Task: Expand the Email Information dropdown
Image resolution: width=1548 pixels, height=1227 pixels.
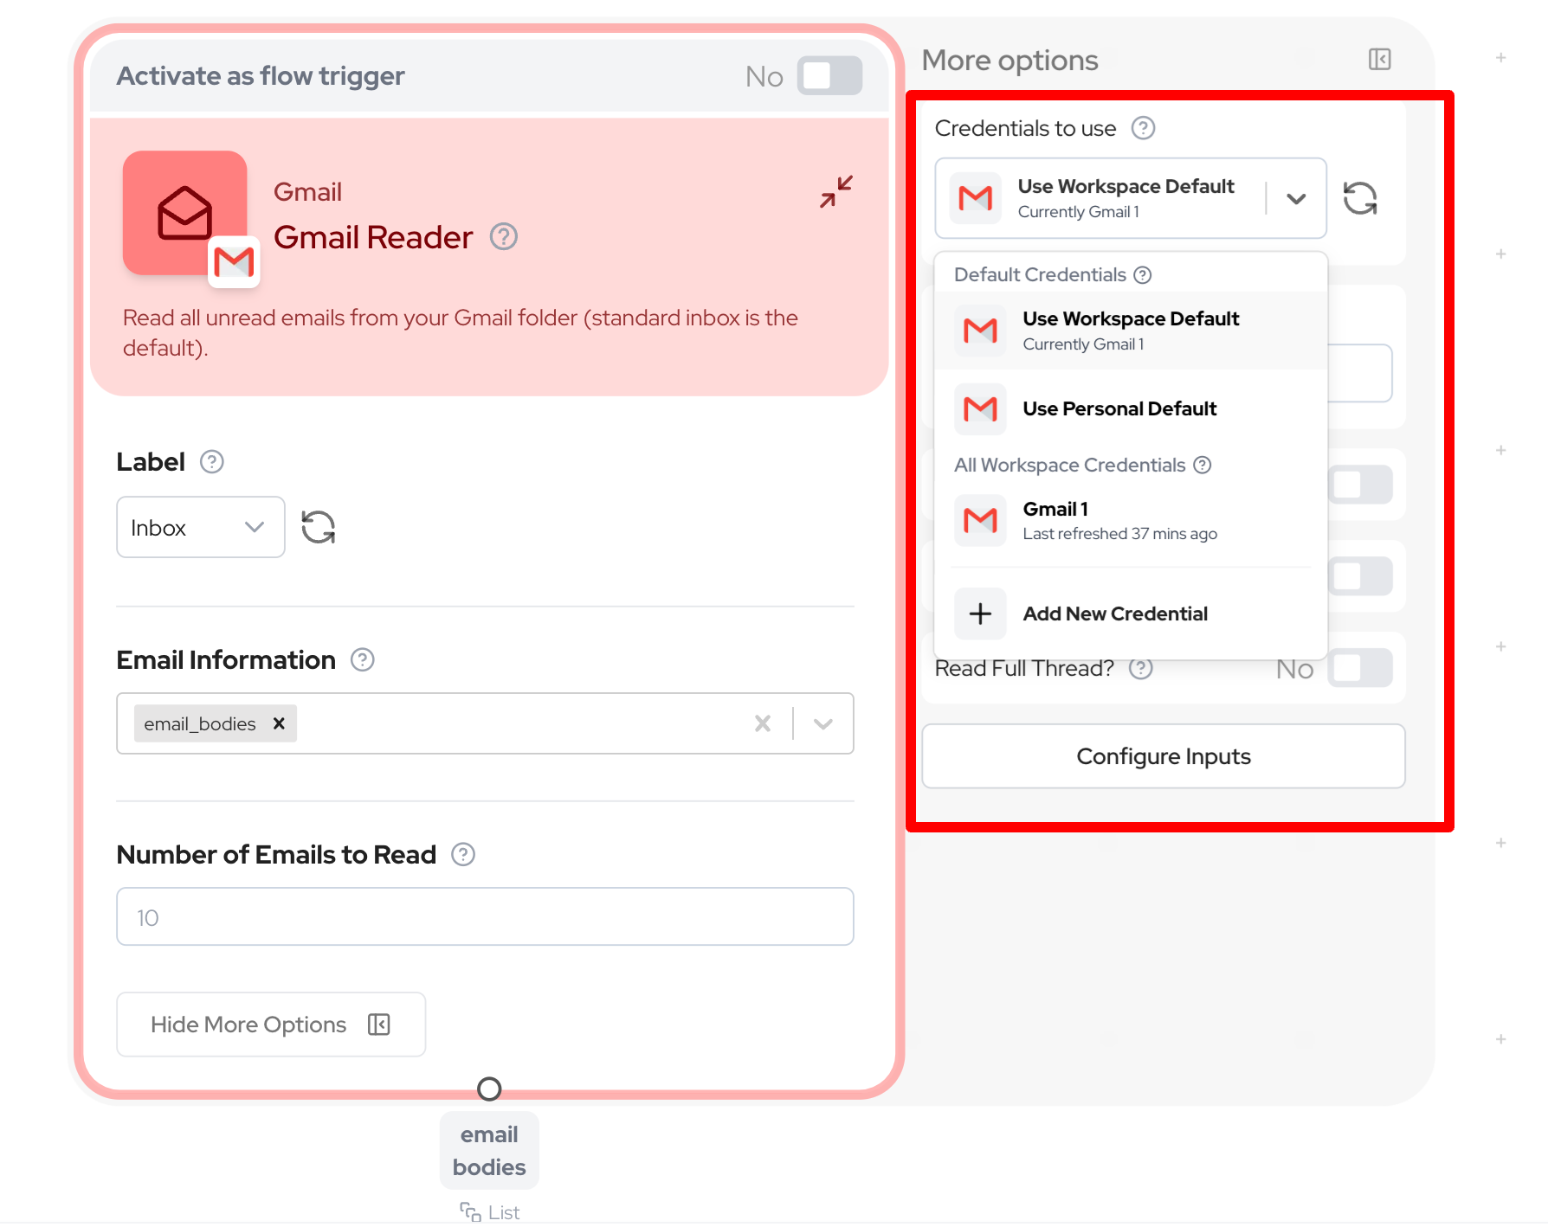Action: click(823, 723)
